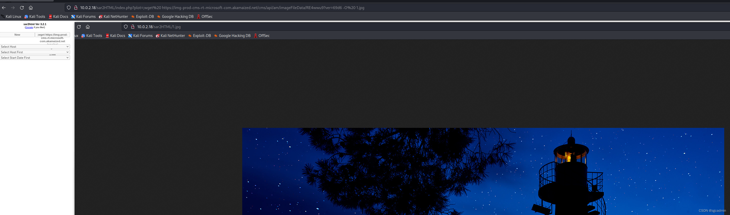Screen dimensions: 730x215
Task: Open the Google Hacking DB bookmark in the second browser
Action: [232, 35]
